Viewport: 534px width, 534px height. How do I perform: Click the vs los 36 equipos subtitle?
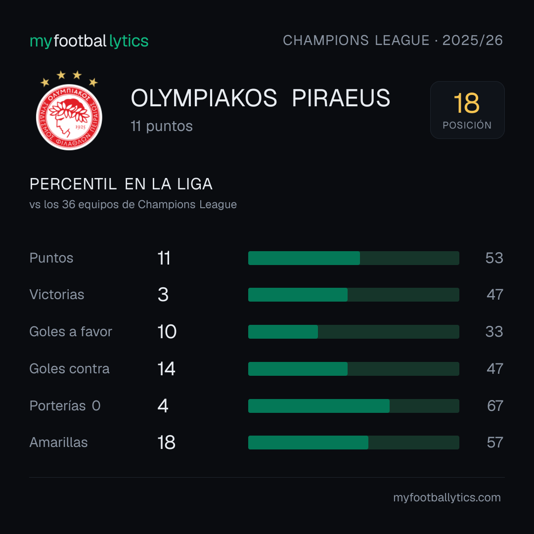click(133, 205)
